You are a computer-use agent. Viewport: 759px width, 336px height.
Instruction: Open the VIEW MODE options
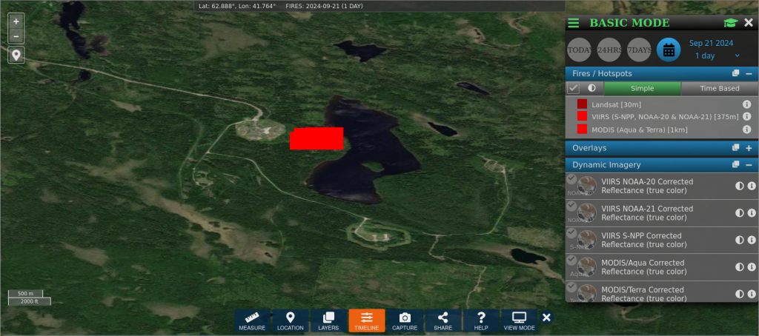coord(520,321)
